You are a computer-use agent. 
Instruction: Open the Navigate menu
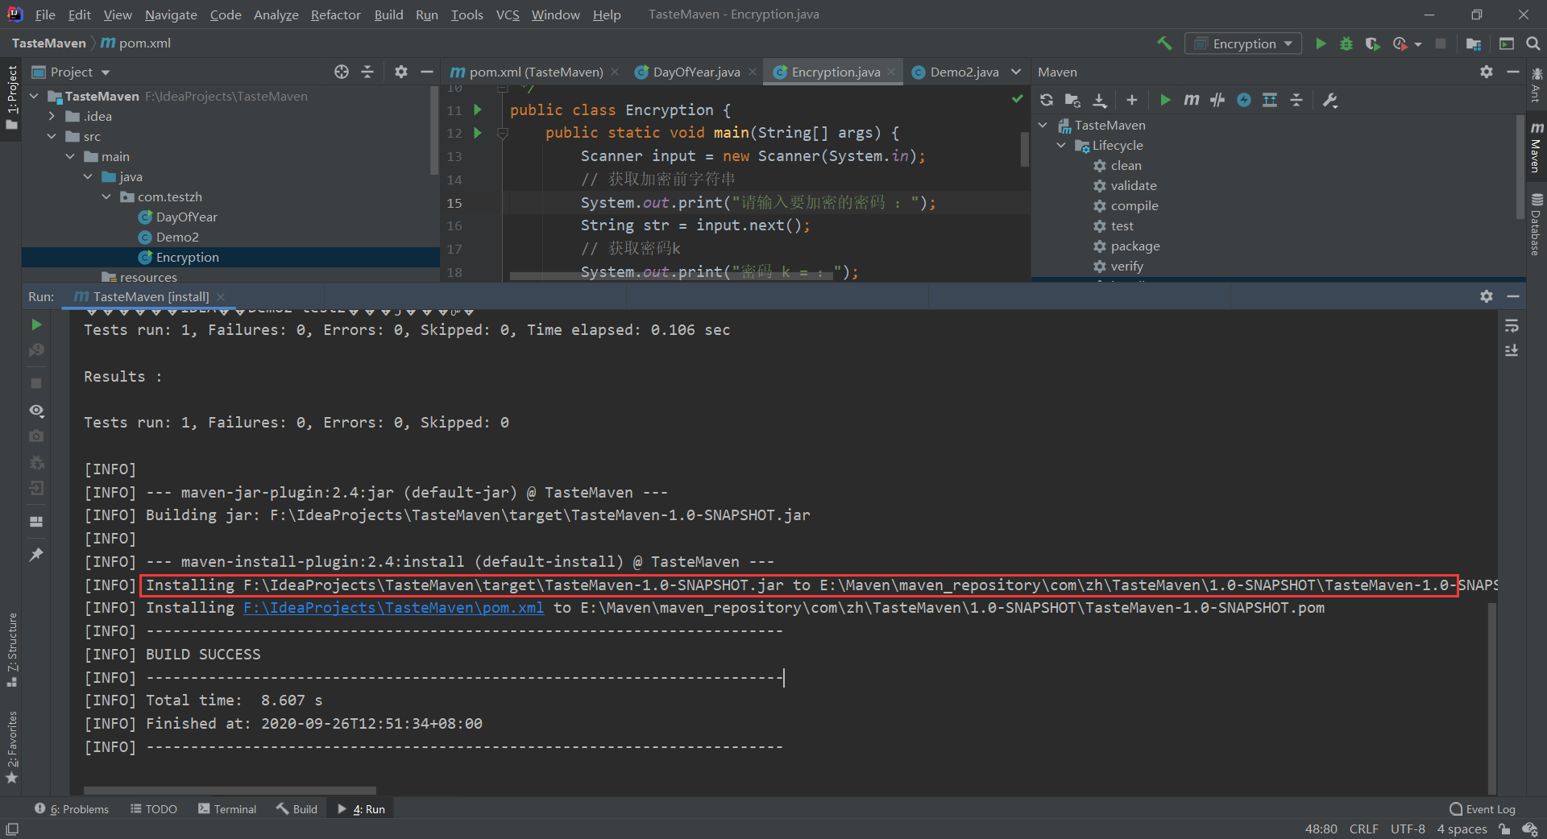[171, 14]
